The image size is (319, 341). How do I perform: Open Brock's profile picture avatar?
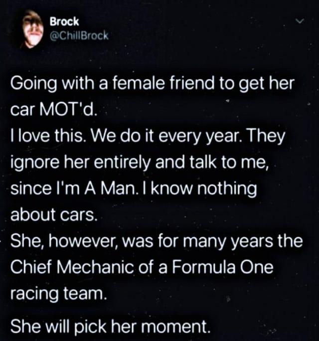click(32, 29)
